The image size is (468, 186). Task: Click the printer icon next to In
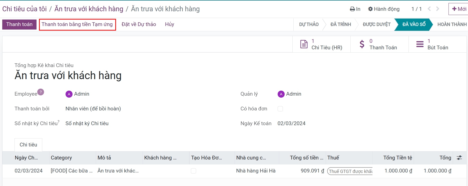[x=352, y=9]
